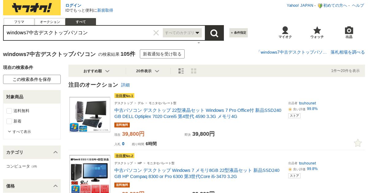Select the オークション tab

tap(50, 22)
